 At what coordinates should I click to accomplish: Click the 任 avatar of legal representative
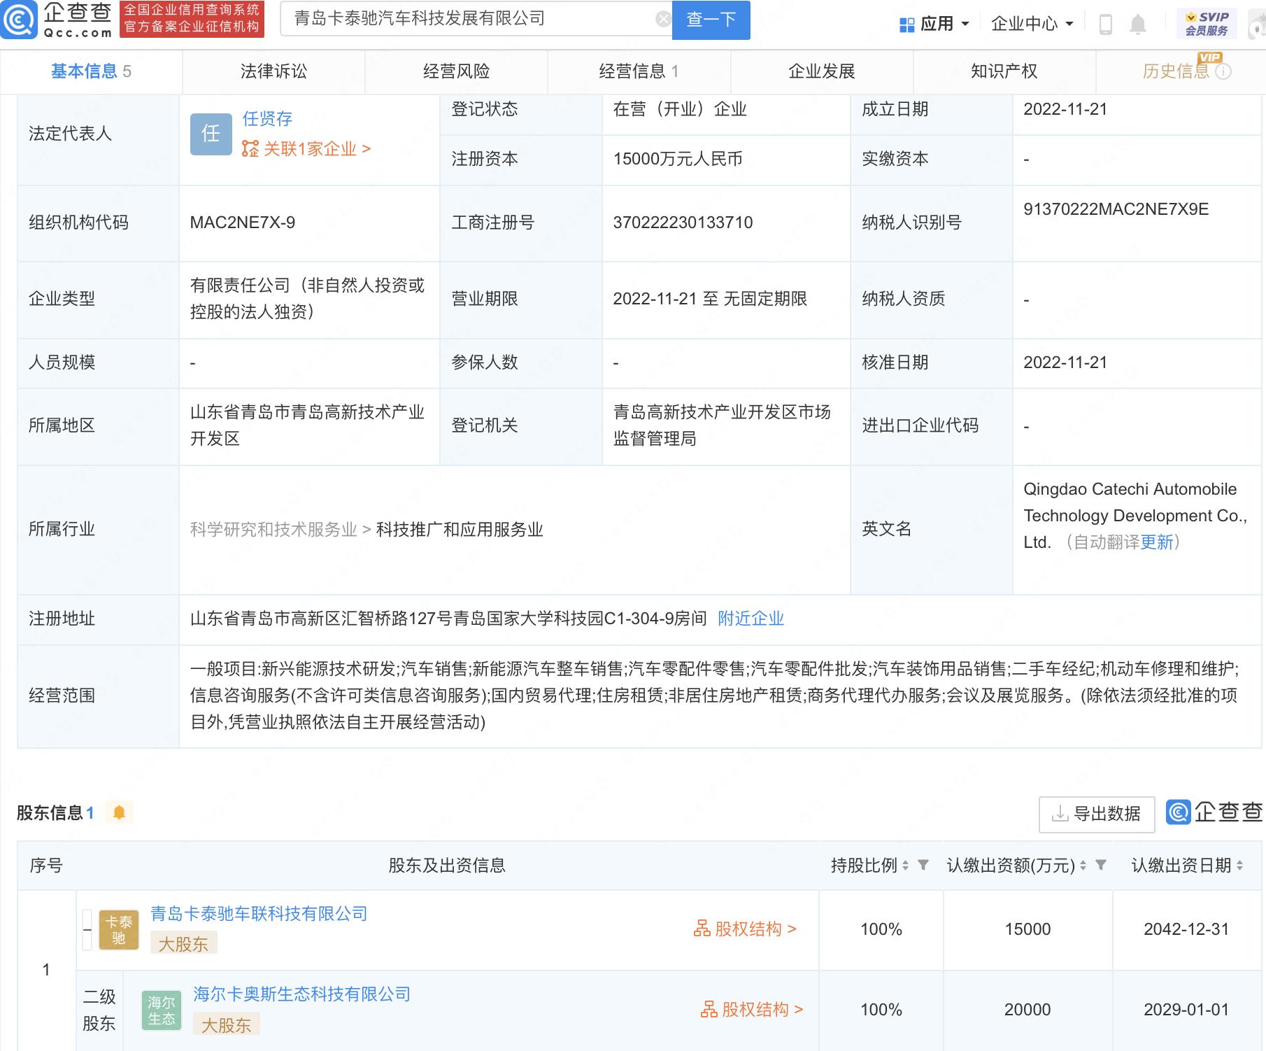click(x=211, y=134)
